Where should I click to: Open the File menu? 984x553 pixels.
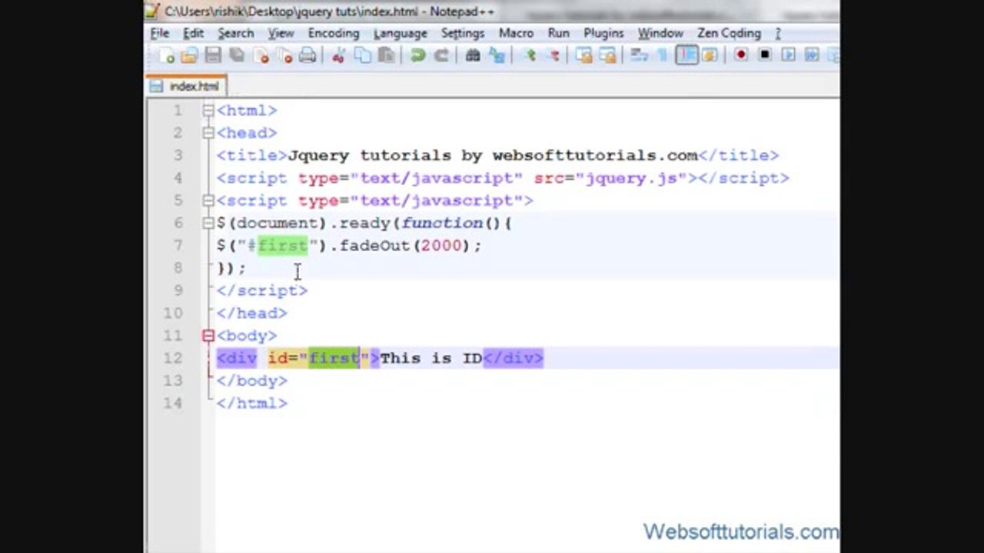coord(160,33)
